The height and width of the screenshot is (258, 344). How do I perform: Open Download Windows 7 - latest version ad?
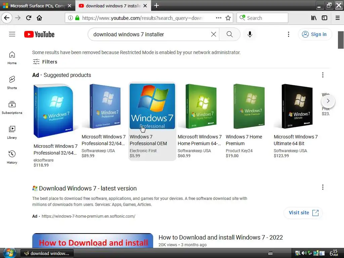pyautogui.click(x=88, y=188)
